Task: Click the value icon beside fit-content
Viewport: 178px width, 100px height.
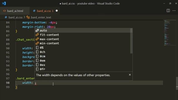Action: point(37,35)
